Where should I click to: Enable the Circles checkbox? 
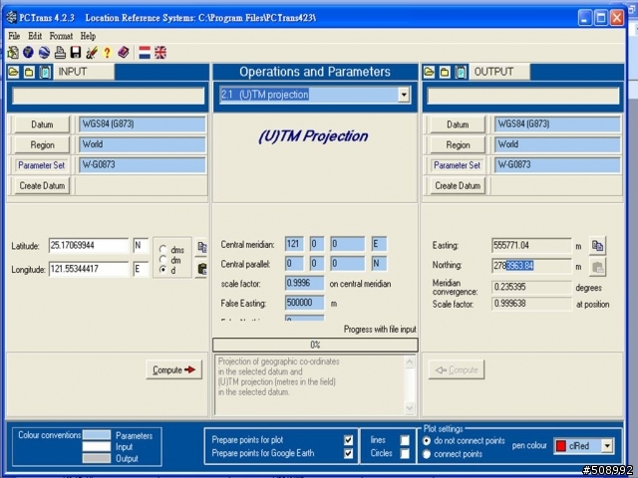[405, 453]
